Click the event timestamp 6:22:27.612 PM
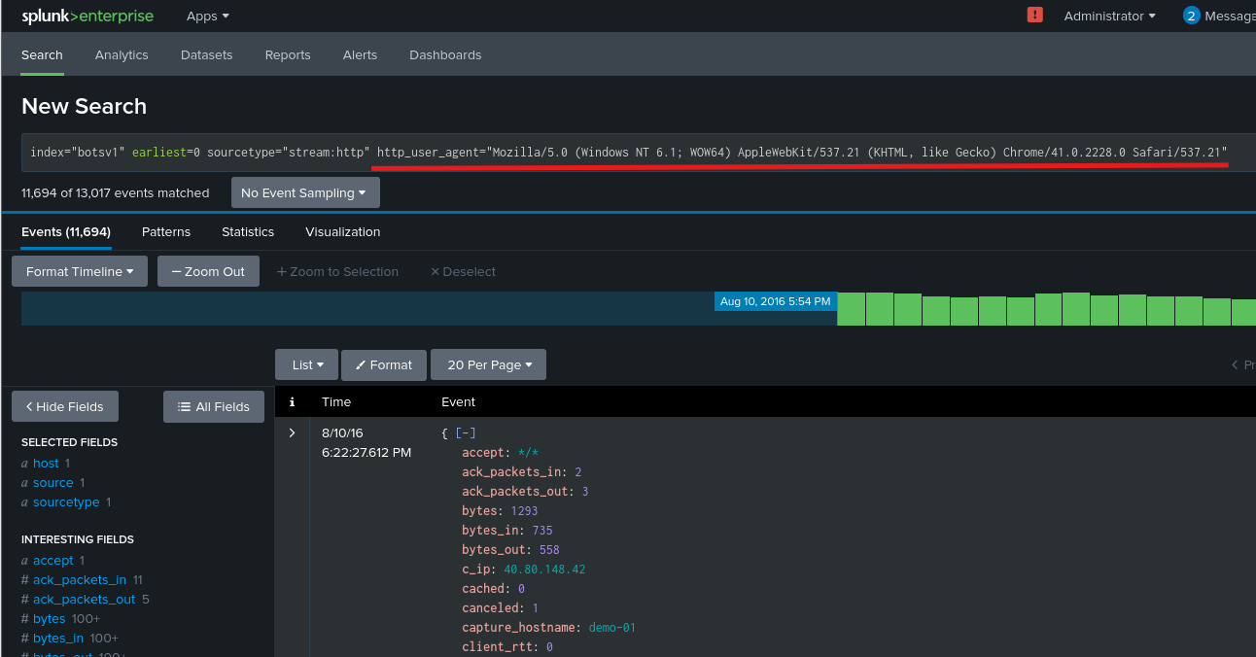Screen dimensions: 1256x657 click(x=366, y=452)
